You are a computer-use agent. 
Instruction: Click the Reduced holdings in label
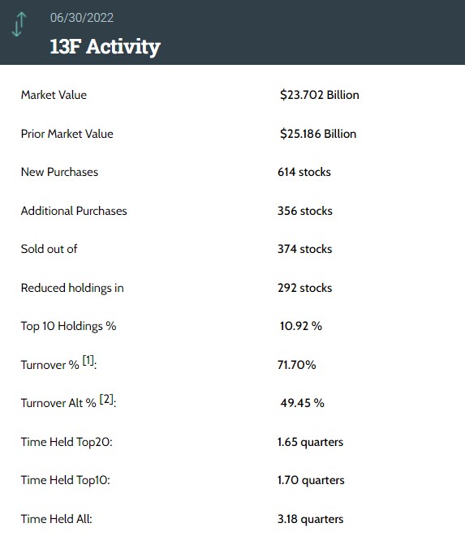click(72, 288)
